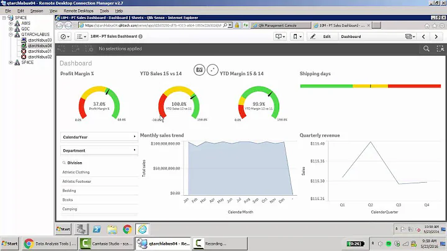
Task: Open remote Internet Explorer taskbar icon
Action: tap(142, 229)
